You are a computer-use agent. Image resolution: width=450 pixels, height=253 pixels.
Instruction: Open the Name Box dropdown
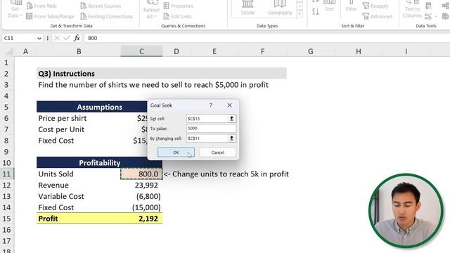(39, 38)
